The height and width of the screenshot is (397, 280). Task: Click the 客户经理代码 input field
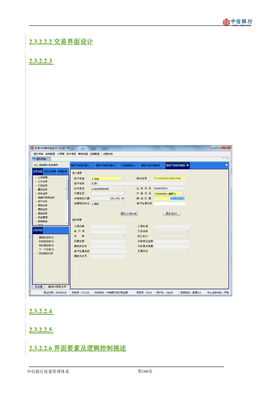169,203
